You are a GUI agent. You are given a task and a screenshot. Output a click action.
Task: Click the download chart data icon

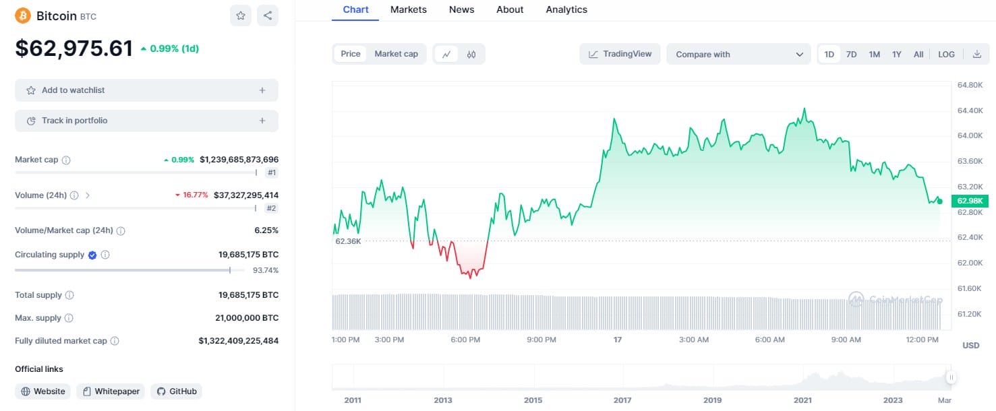point(976,55)
